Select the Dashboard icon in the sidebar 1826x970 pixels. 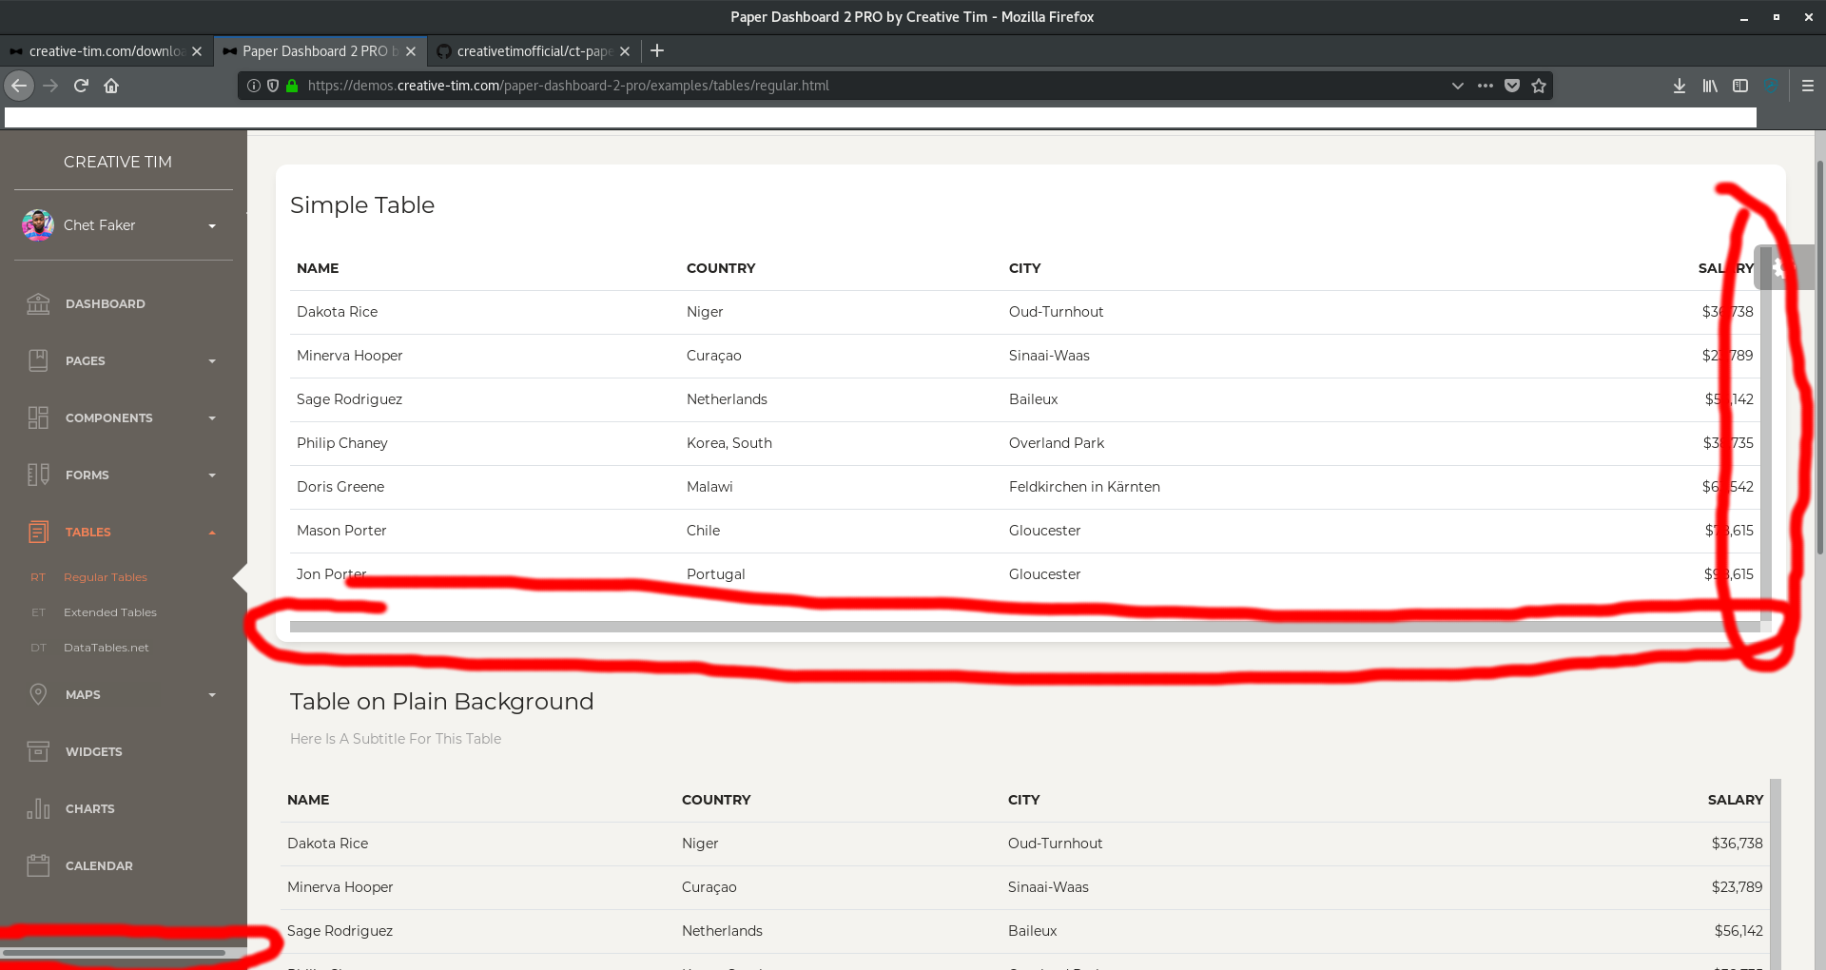point(38,303)
